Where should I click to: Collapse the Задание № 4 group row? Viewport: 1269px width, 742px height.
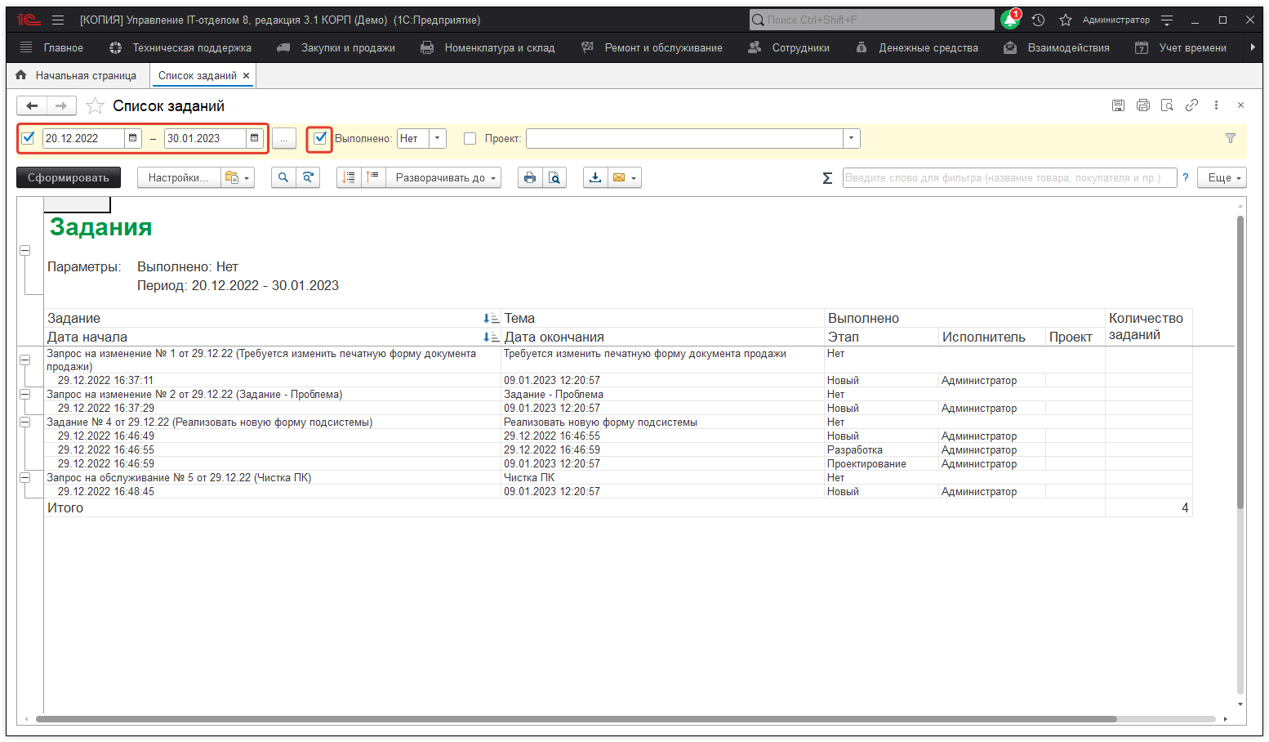(x=25, y=422)
